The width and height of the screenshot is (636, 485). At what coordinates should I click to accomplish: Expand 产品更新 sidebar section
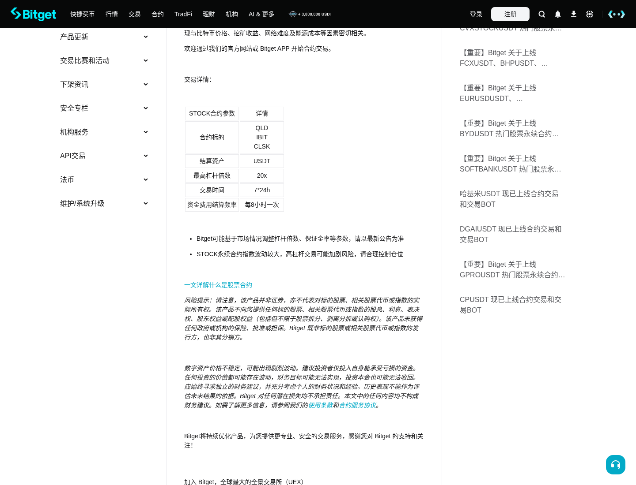click(x=104, y=37)
